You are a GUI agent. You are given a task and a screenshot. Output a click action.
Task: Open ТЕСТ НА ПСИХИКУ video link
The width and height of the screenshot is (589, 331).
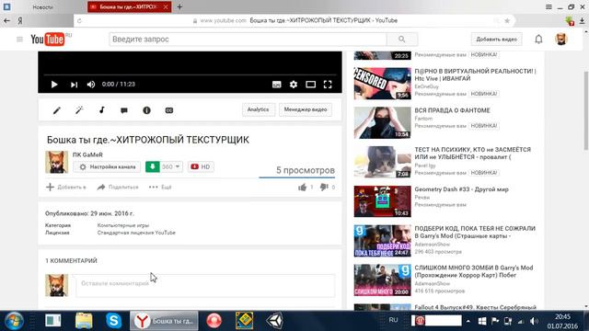coord(472,154)
